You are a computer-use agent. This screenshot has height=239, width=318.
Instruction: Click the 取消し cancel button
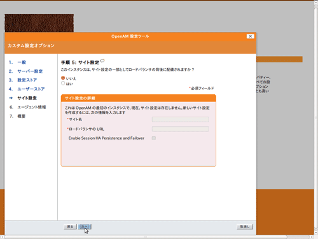(x=245, y=227)
